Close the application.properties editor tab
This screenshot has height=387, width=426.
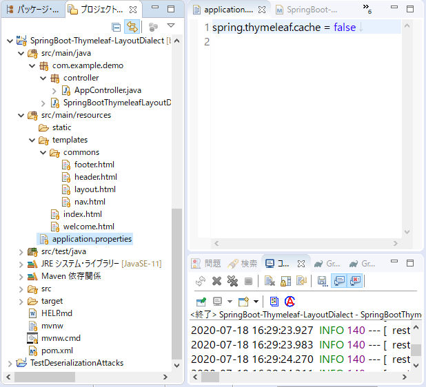tap(262, 10)
